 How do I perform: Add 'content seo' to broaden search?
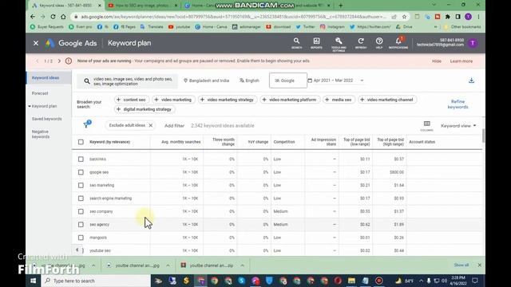131,100
